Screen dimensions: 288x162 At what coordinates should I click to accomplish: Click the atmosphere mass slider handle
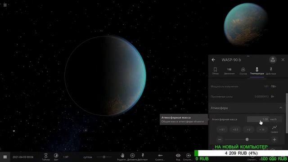247,139
